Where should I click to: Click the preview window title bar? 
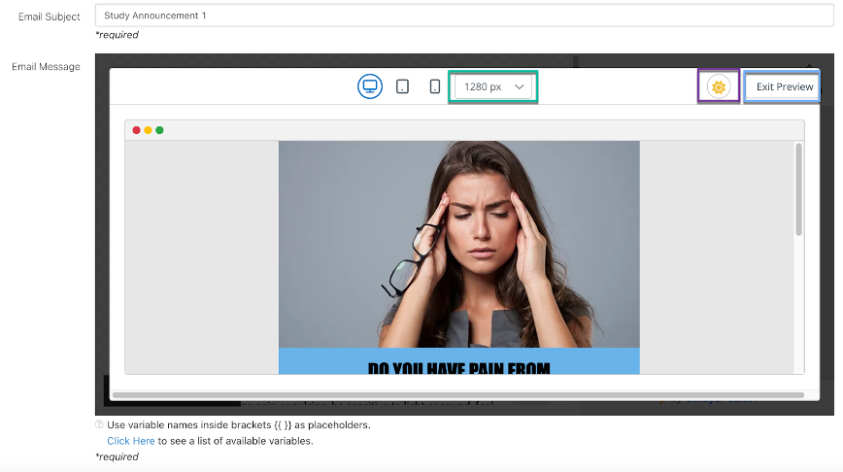pyautogui.click(x=464, y=130)
